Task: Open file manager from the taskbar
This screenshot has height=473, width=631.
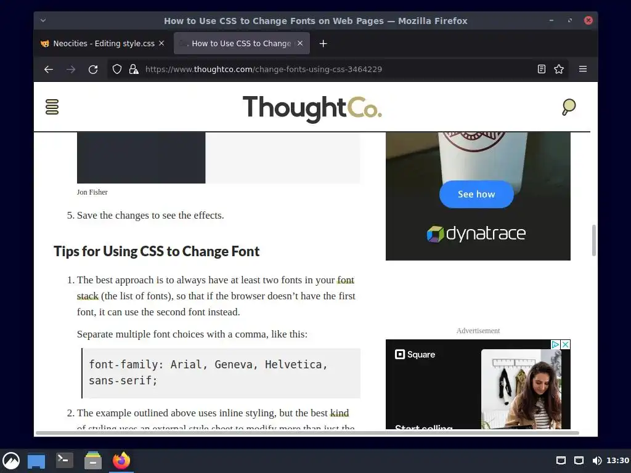Action: 93,461
